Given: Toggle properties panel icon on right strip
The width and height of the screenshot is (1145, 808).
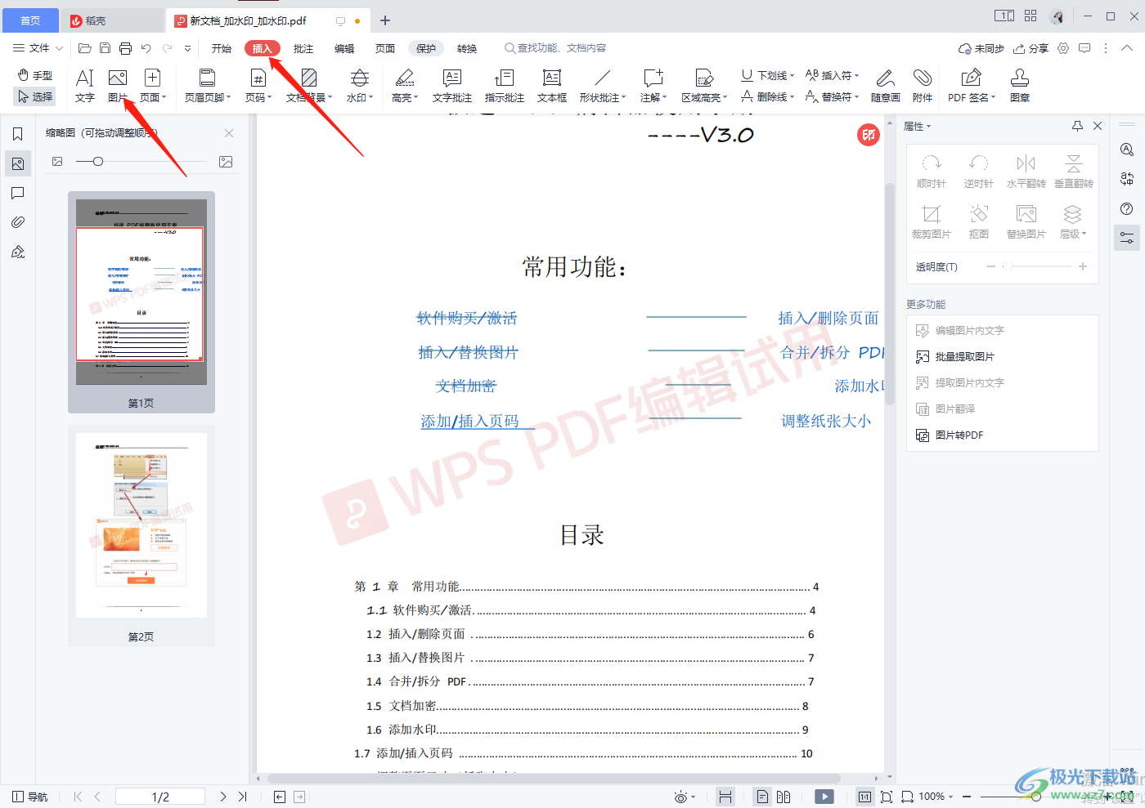Looking at the screenshot, I should 1127,238.
